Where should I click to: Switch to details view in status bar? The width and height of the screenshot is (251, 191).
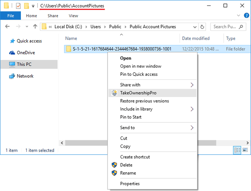[237, 150]
